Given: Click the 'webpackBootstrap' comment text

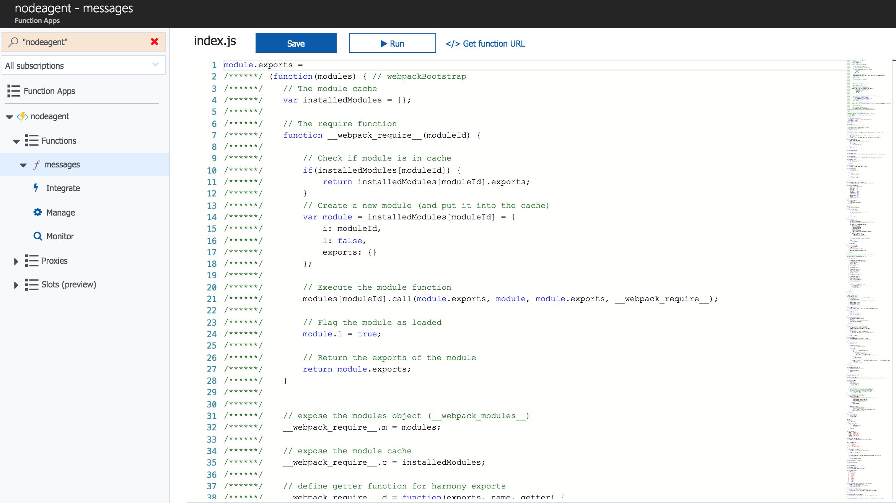Looking at the screenshot, I should click(x=427, y=76).
